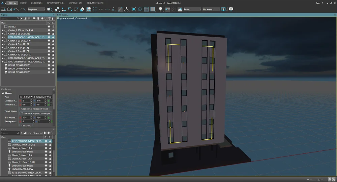Click the LIVE camera snapshot icon
Image resolution: width=337 pixels, height=182 pixels.
coord(231,9)
